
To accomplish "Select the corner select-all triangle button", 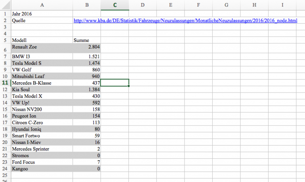I will pos(6,5).
